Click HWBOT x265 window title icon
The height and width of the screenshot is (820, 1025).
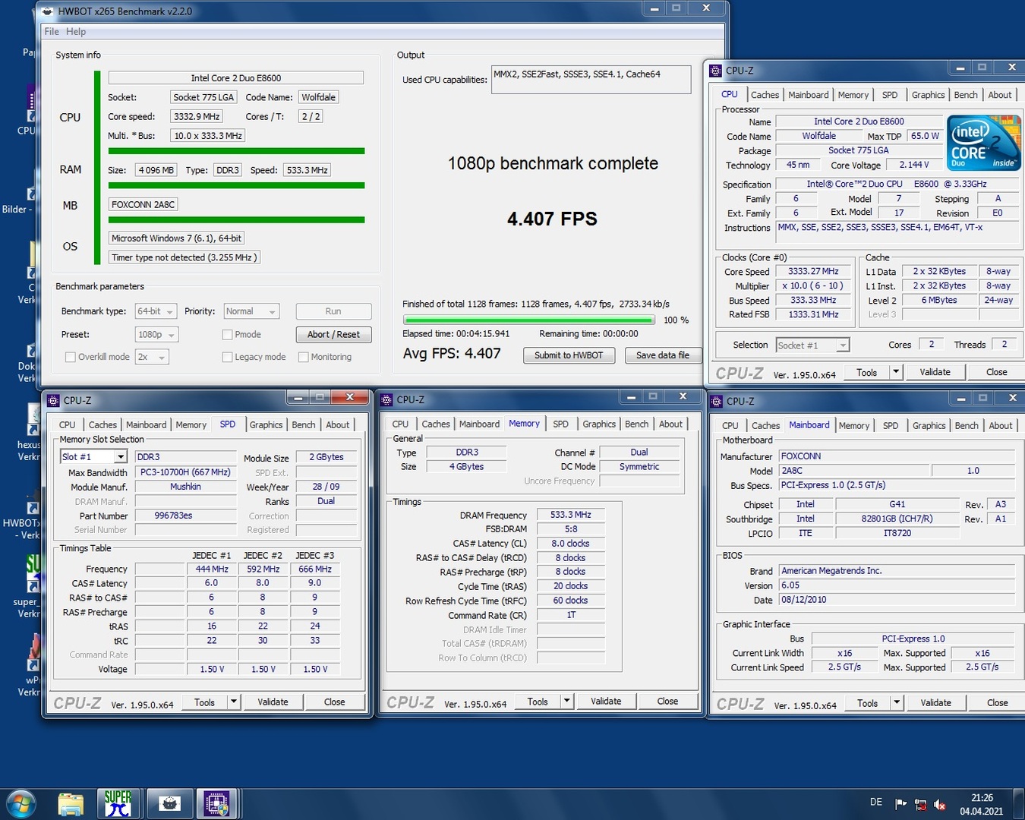click(47, 11)
